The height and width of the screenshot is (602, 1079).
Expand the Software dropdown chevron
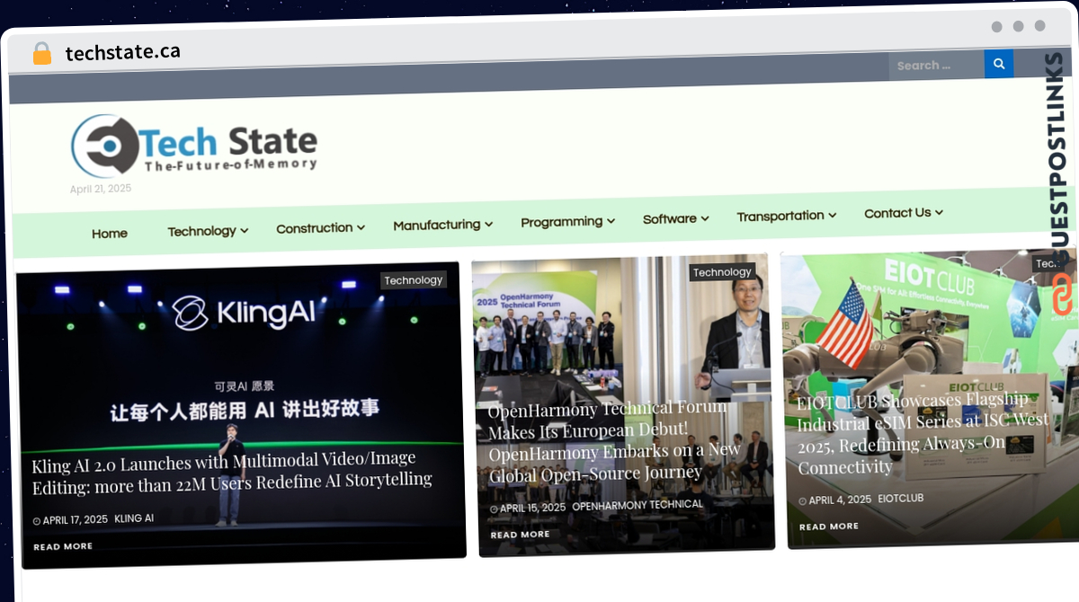click(x=705, y=218)
